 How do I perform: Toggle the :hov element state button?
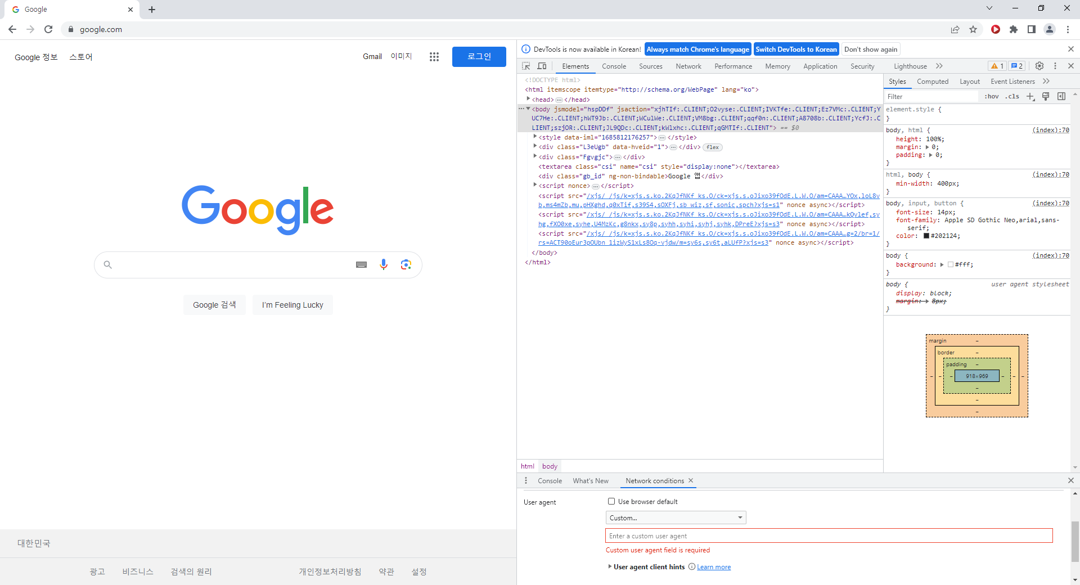[992, 96]
